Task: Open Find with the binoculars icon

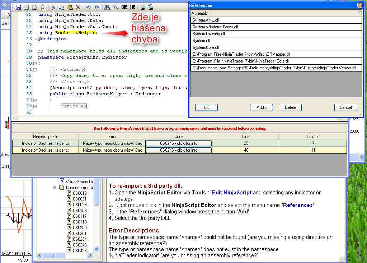Action: (x=107, y=7)
